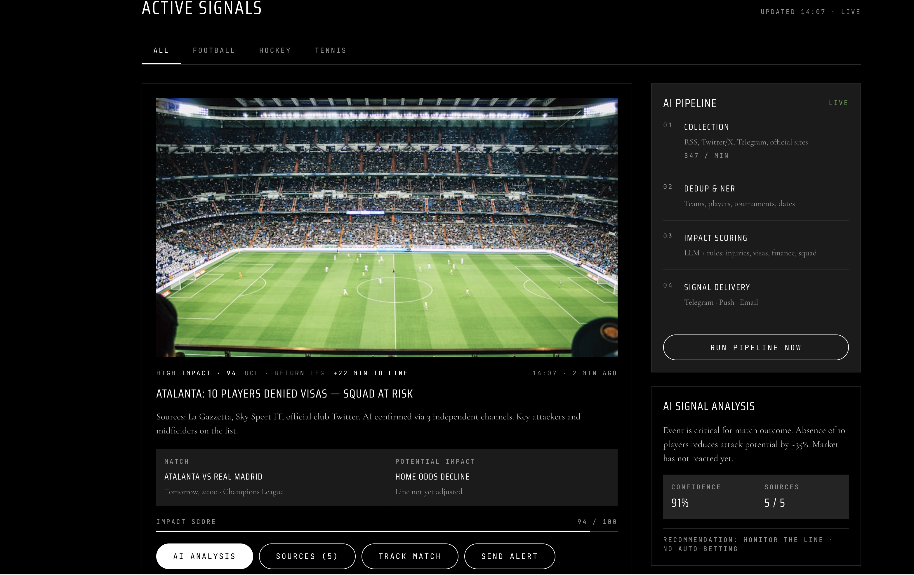Click the SOURCES 5 / 5 value

pos(775,503)
